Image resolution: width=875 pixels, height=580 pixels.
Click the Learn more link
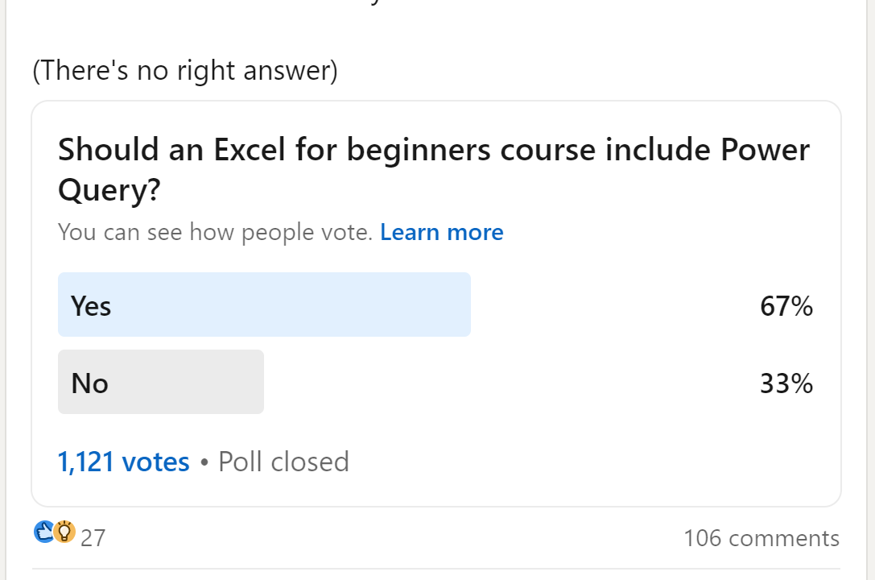(441, 233)
